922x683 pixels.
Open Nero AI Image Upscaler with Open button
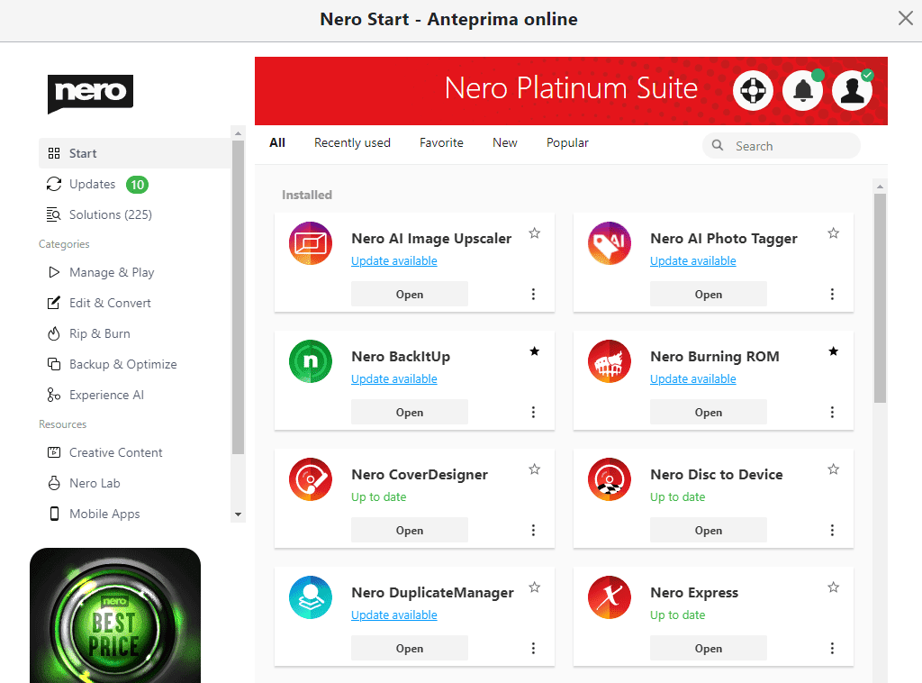coord(410,294)
